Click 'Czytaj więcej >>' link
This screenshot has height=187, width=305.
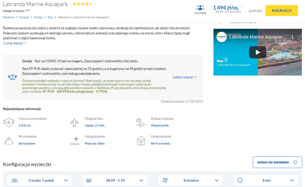click(15, 43)
